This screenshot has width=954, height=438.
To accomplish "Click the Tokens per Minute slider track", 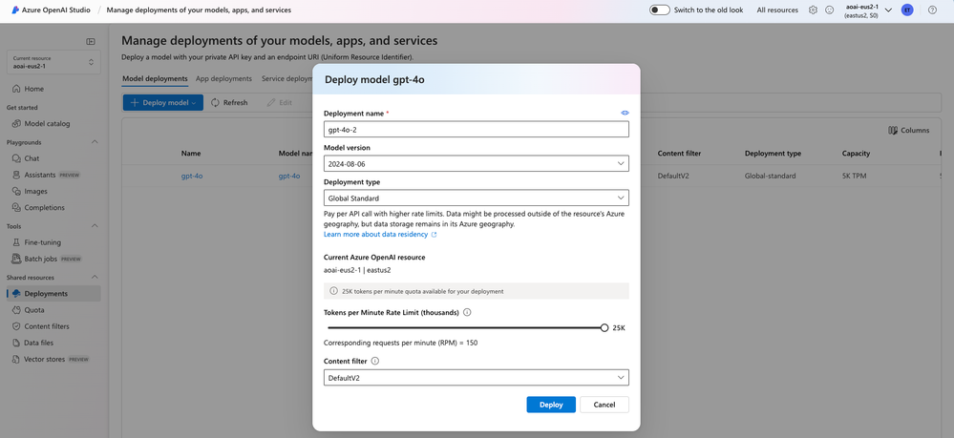I will (464, 327).
